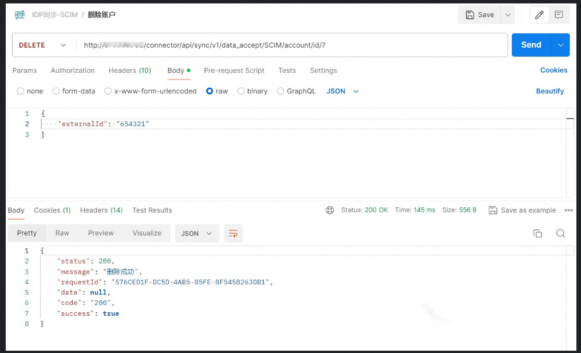Click the request URL input field

click(x=292, y=45)
